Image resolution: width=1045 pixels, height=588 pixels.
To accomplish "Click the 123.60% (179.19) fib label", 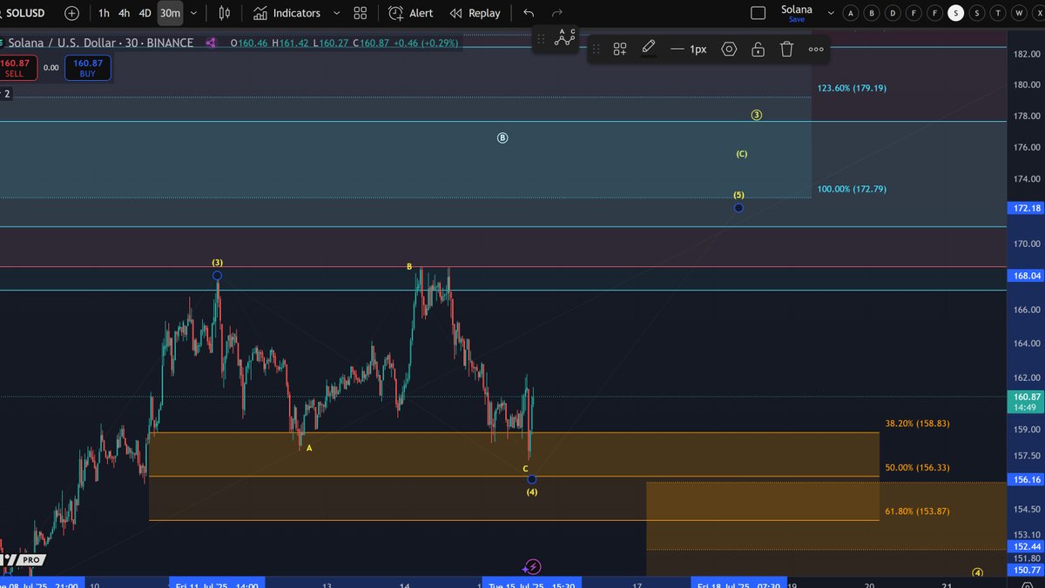I will pos(852,88).
